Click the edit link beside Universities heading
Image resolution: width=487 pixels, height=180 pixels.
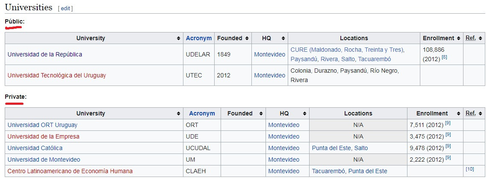(x=65, y=8)
